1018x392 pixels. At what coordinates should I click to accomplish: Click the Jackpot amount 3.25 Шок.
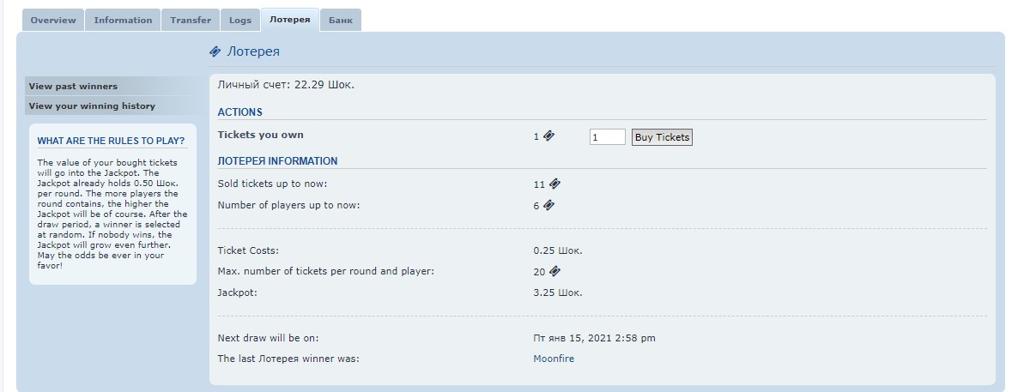click(x=557, y=292)
